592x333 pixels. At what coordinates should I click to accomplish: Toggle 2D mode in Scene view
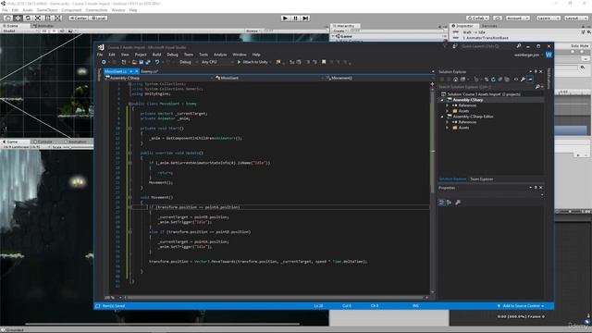pos(44,31)
